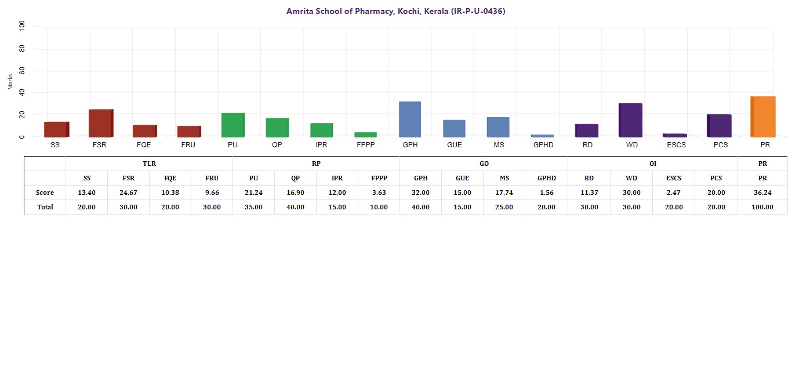
Task: Click the GO group header cell
Action: click(x=484, y=164)
